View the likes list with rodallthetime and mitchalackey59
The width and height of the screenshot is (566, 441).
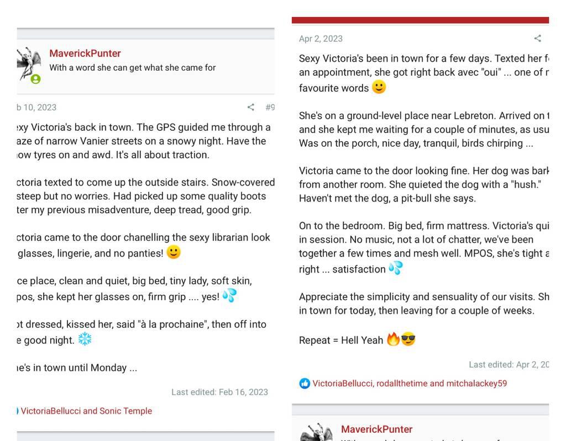point(410,384)
